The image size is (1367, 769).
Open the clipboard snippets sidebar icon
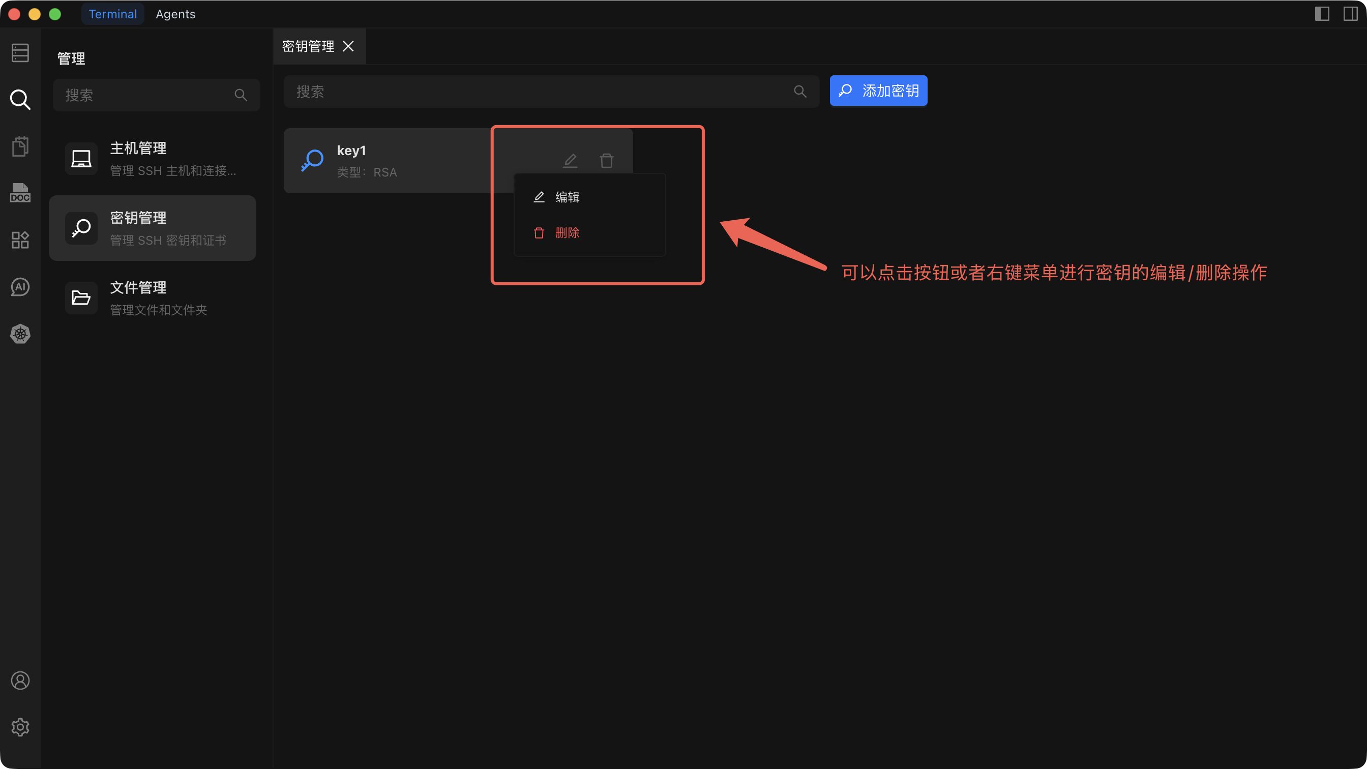20,146
